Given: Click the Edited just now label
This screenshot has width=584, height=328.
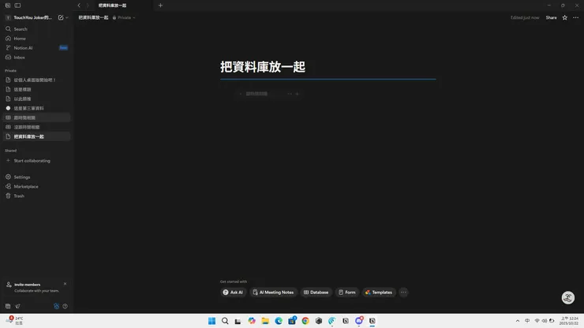Looking at the screenshot, I should pyautogui.click(x=524, y=17).
